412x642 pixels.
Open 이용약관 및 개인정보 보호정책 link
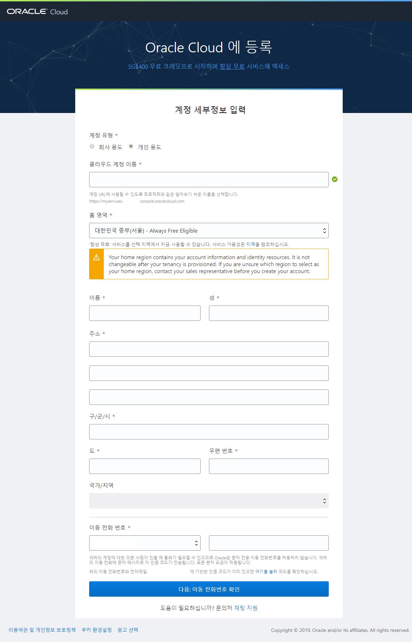click(x=42, y=630)
